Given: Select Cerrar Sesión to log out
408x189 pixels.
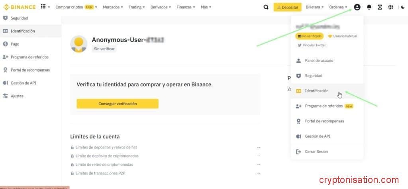Looking at the screenshot, I should coord(316,152).
